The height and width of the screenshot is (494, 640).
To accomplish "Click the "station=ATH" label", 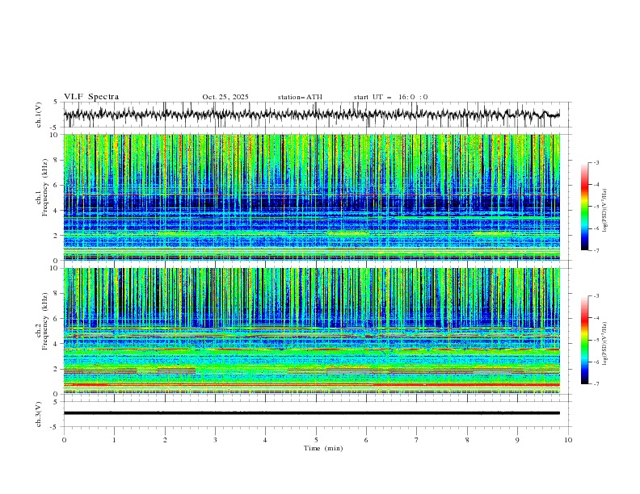I will (x=300, y=97).
